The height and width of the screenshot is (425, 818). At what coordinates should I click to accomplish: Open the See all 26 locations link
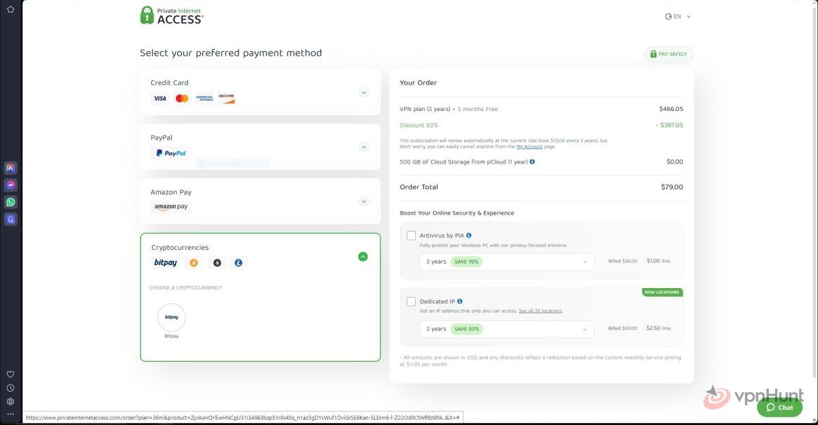(x=540, y=311)
